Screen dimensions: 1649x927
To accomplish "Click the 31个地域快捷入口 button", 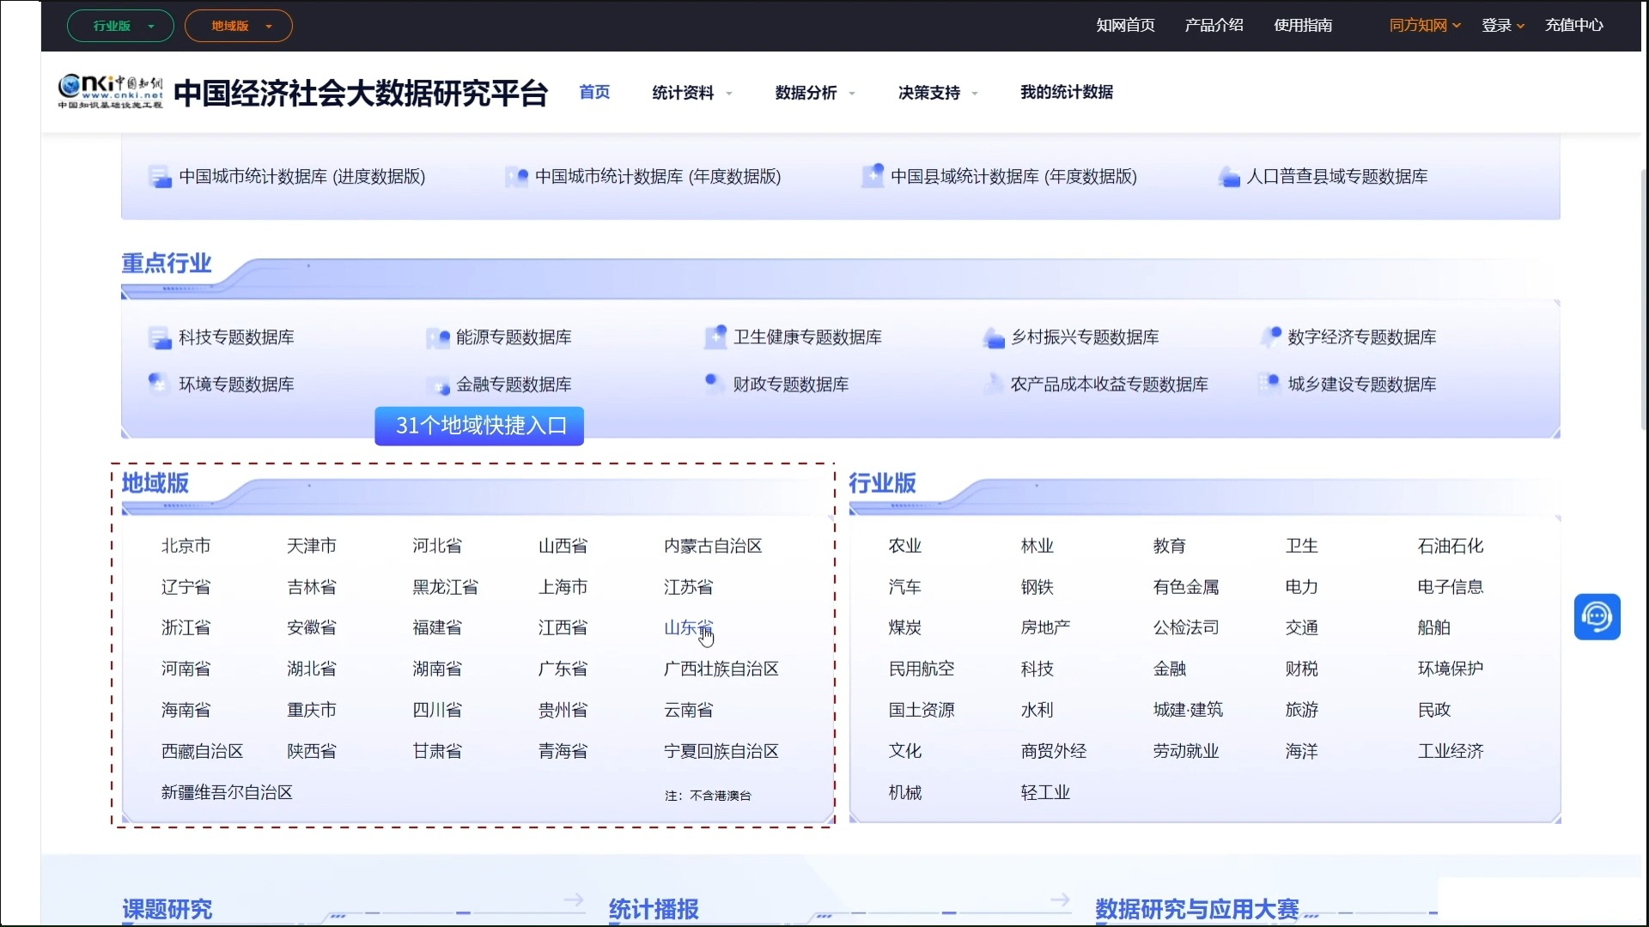I will [479, 426].
